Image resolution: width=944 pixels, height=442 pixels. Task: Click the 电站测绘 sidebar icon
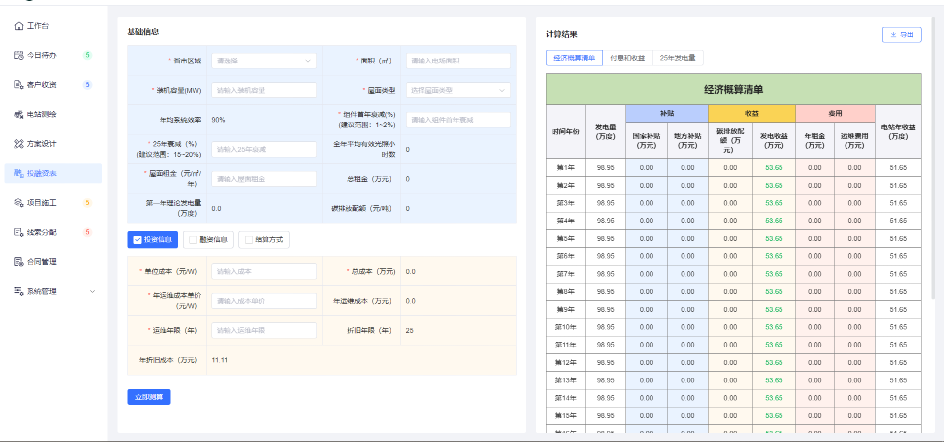click(x=19, y=114)
